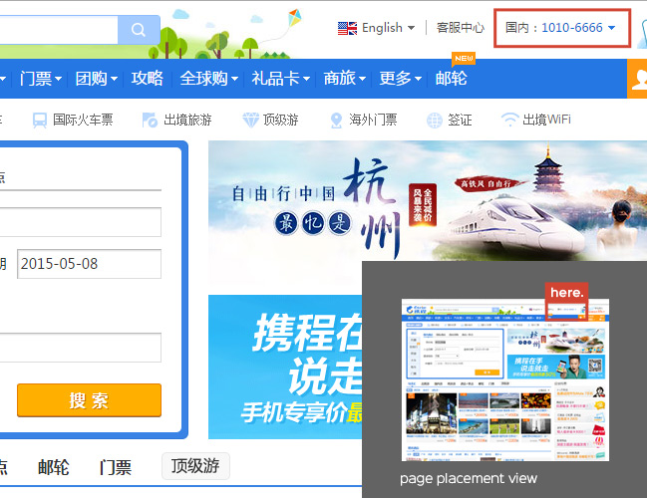Open the 签证 visa link

[460, 120]
